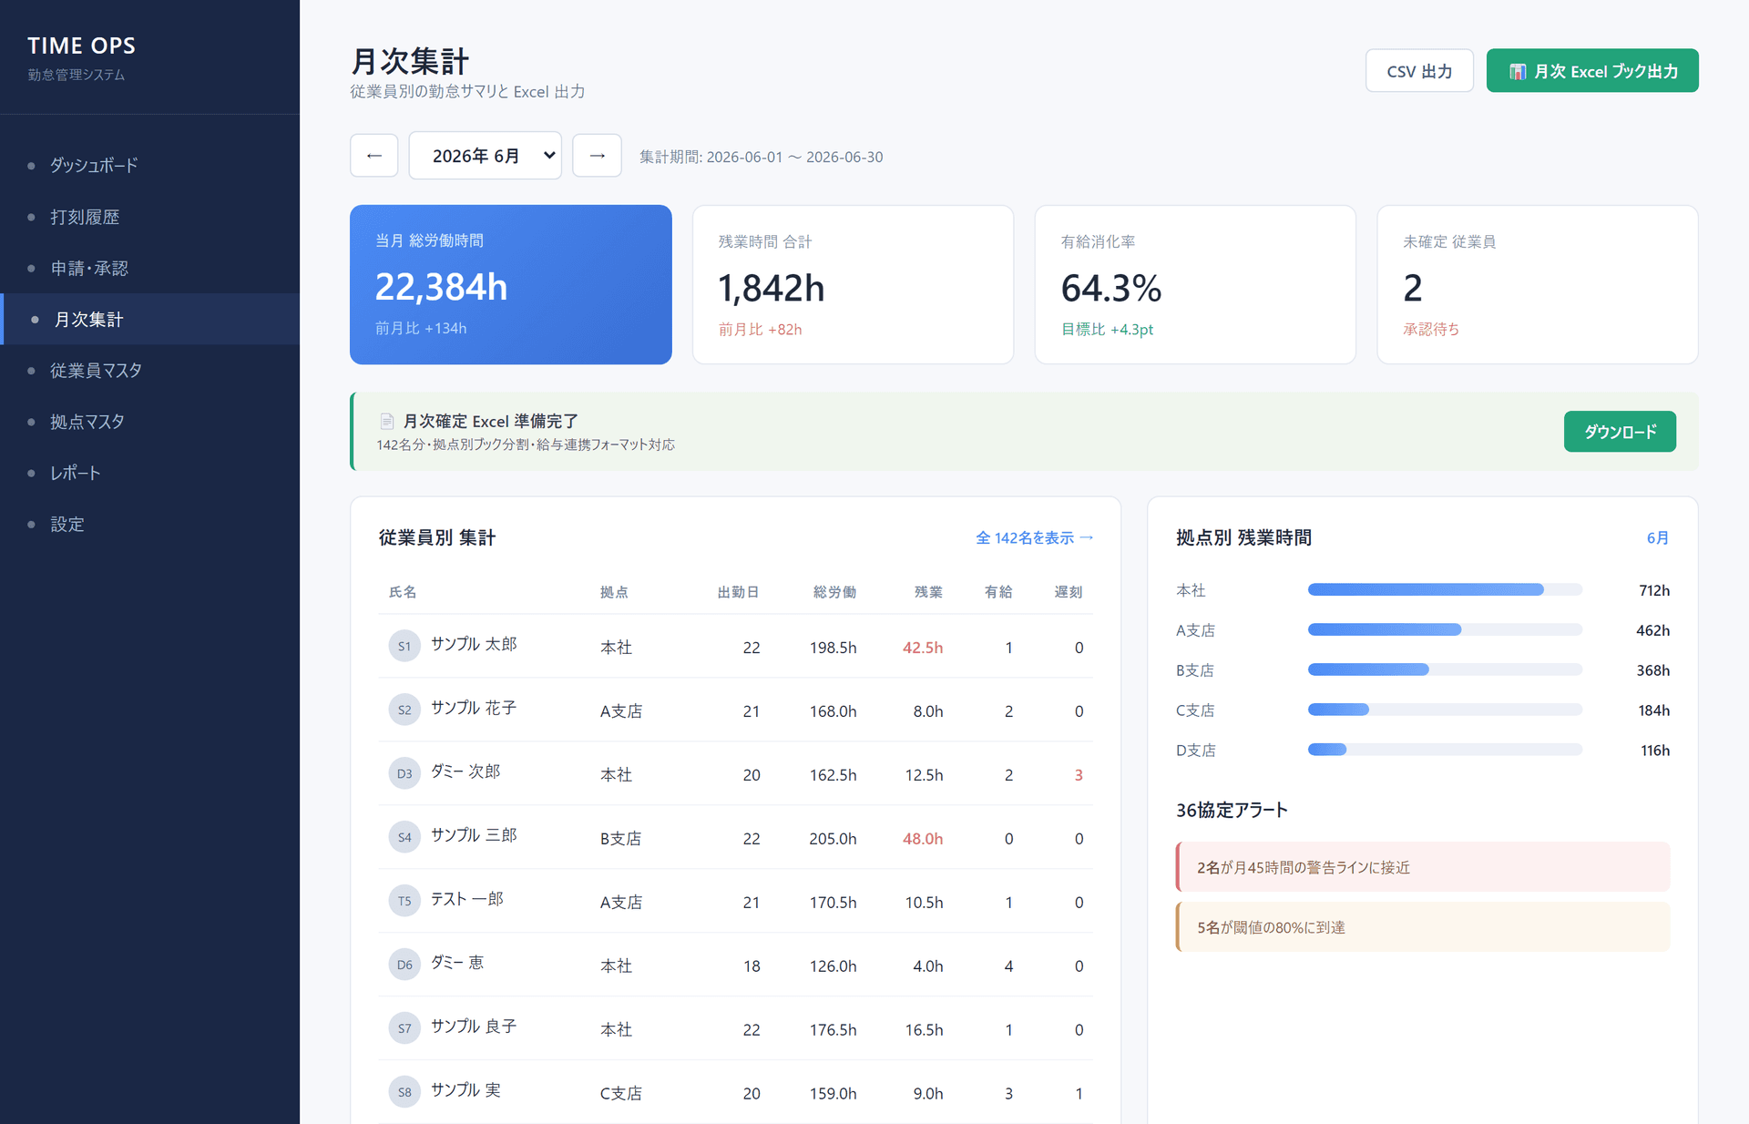
Task: Click the 712h value for 本社
Action: (1654, 590)
